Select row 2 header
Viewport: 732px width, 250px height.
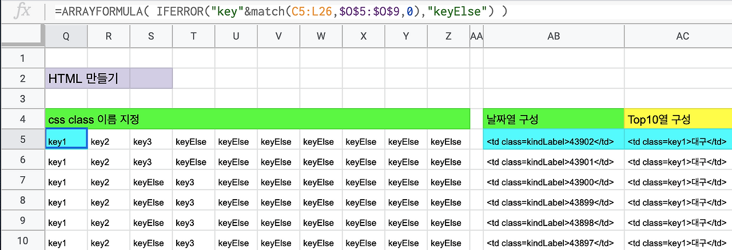point(22,78)
